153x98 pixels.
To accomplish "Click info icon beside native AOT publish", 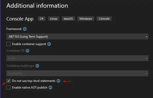I will 50,88.
